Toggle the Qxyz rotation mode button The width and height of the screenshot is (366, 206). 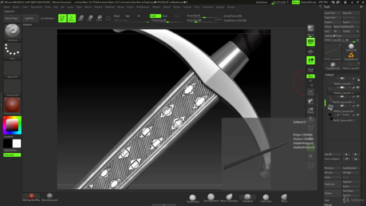[x=311, y=76]
